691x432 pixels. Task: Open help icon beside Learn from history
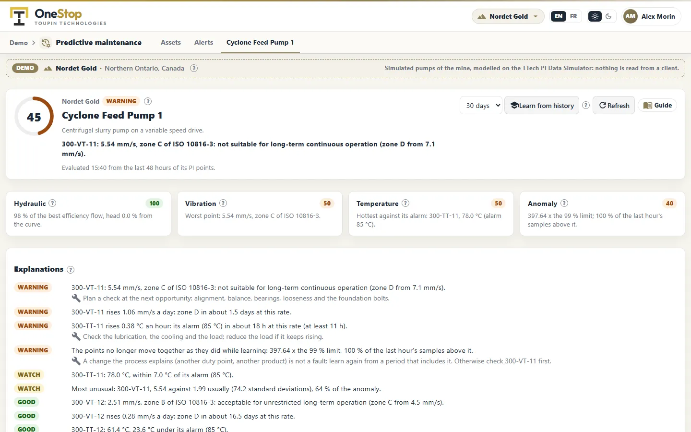(586, 105)
